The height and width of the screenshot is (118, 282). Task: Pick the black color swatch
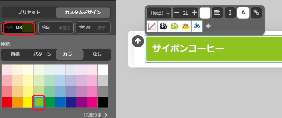click(x=103, y=102)
